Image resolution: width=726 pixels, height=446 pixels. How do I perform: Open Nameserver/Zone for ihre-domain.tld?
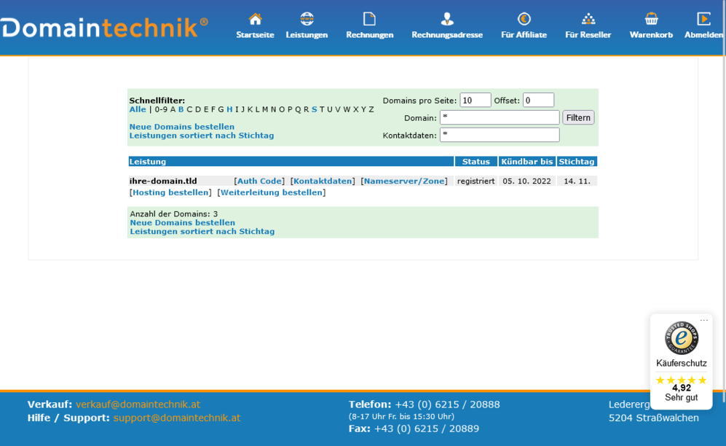[x=404, y=181]
